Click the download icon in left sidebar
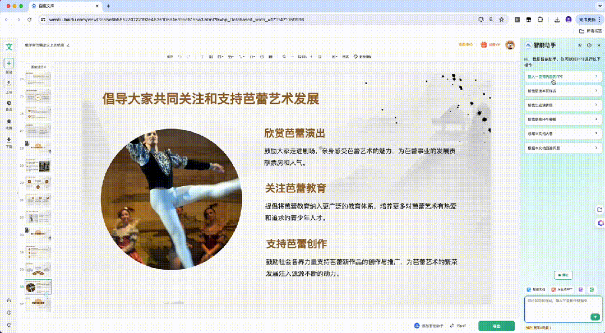605x333 pixels. [9, 140]
